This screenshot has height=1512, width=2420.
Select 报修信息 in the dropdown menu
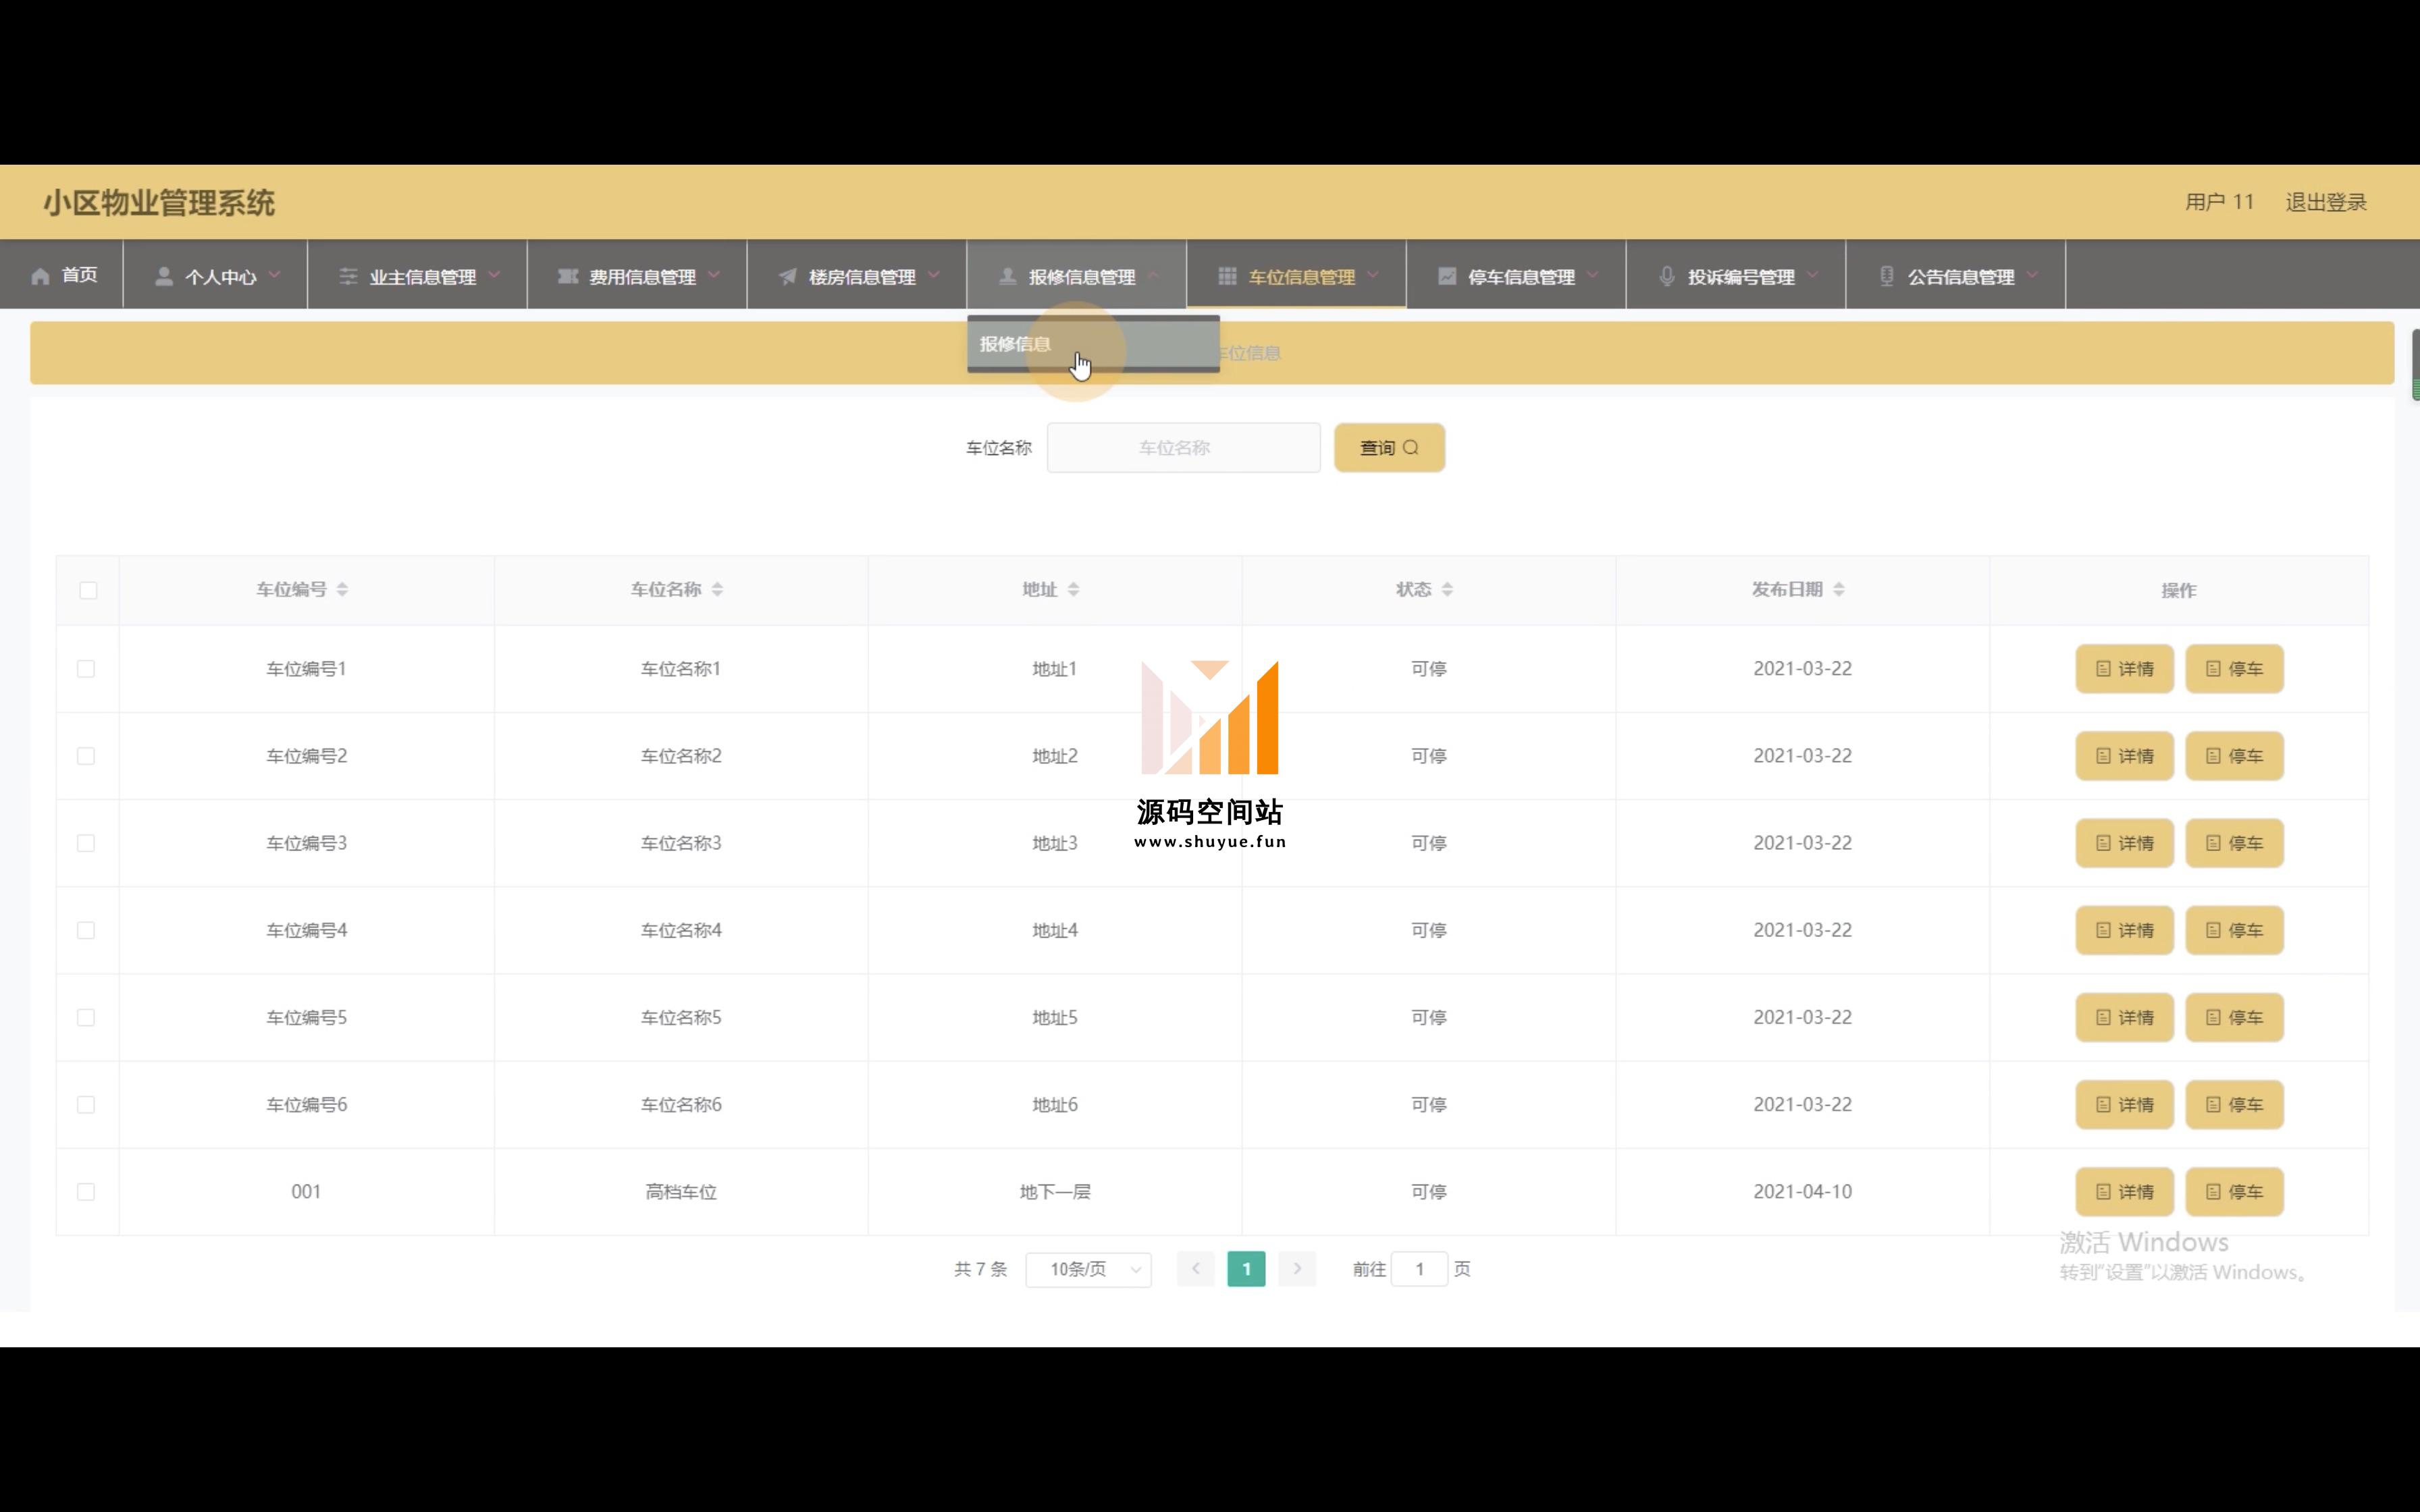pyautogui.click(x=1093, y=344)
